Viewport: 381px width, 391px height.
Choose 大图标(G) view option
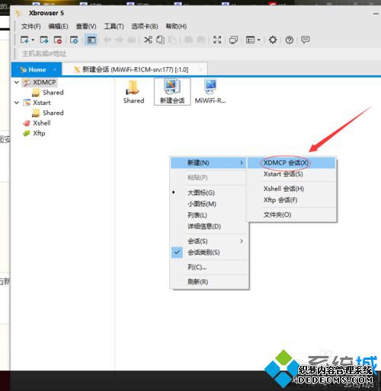point(208,192)
